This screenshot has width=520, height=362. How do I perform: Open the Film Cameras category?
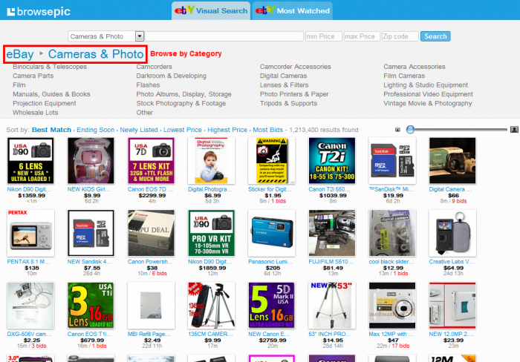[404, 76]
